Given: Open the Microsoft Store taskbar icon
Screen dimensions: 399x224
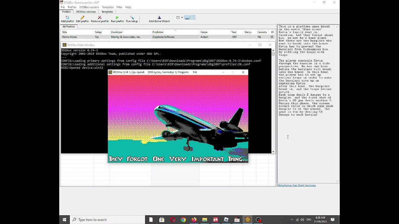Looking at the screenshot, I should [162, 220].
